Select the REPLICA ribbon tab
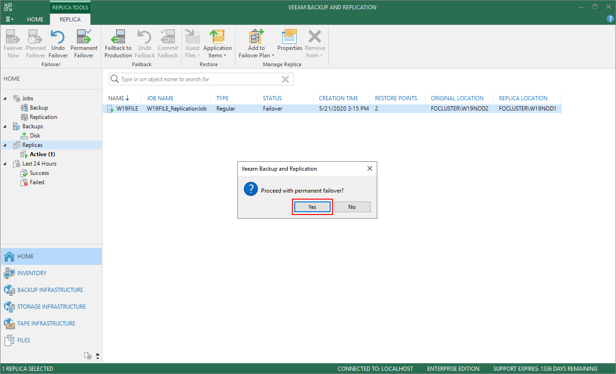Screen dimensions: 616x374 [70, 20]
